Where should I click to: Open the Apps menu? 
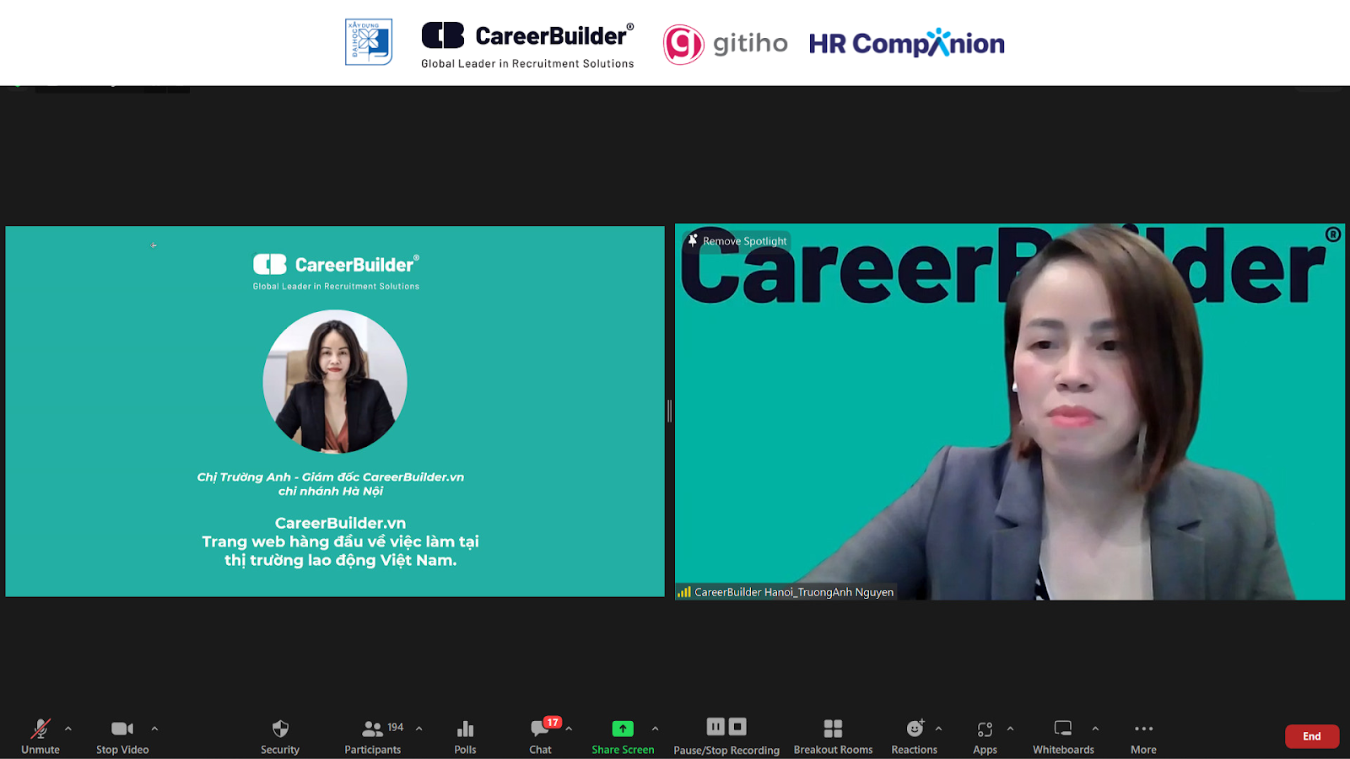pos(985,736)
